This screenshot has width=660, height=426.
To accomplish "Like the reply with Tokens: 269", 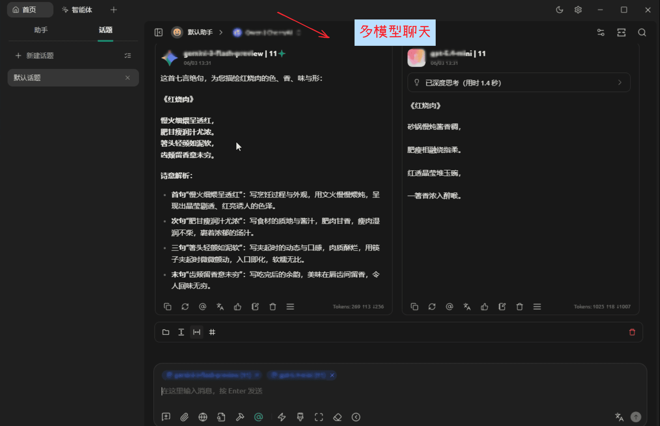I will pos(238,307).
